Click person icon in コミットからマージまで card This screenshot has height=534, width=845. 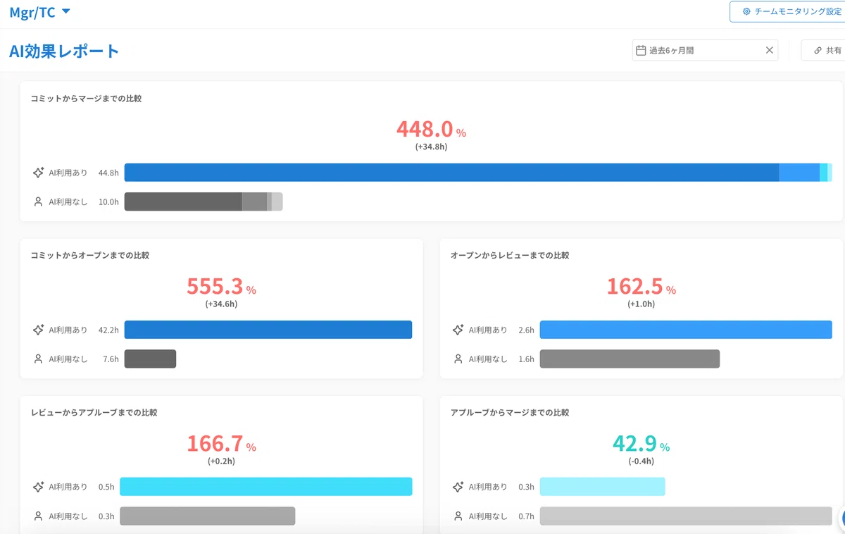(39, 201)
